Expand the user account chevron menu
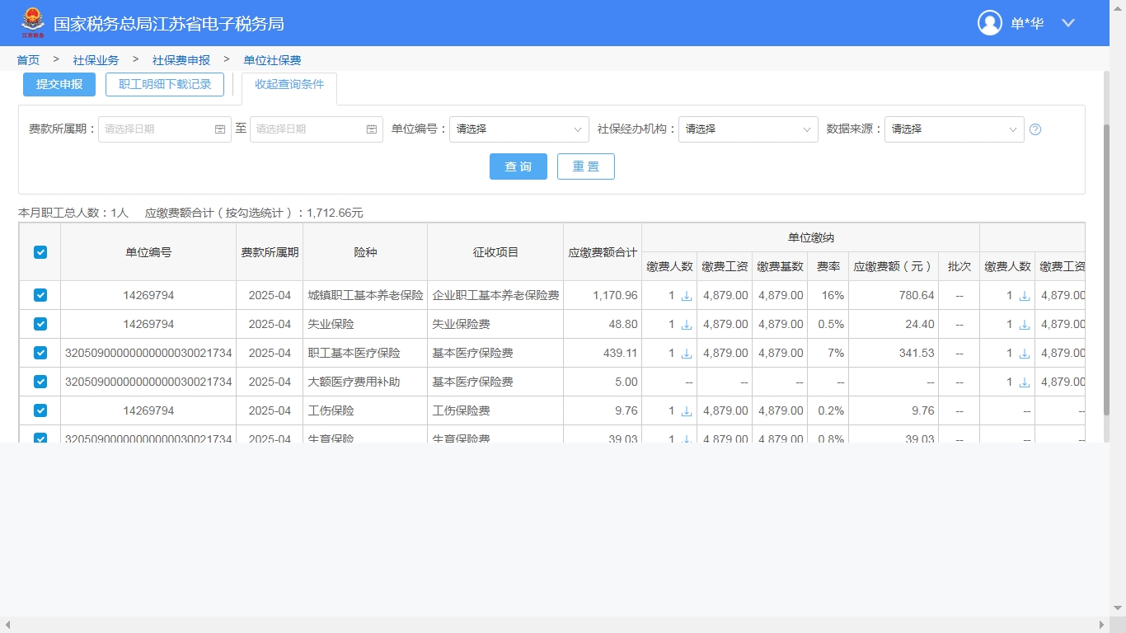Screen dimensions: 1126x633 [1068, 23]
